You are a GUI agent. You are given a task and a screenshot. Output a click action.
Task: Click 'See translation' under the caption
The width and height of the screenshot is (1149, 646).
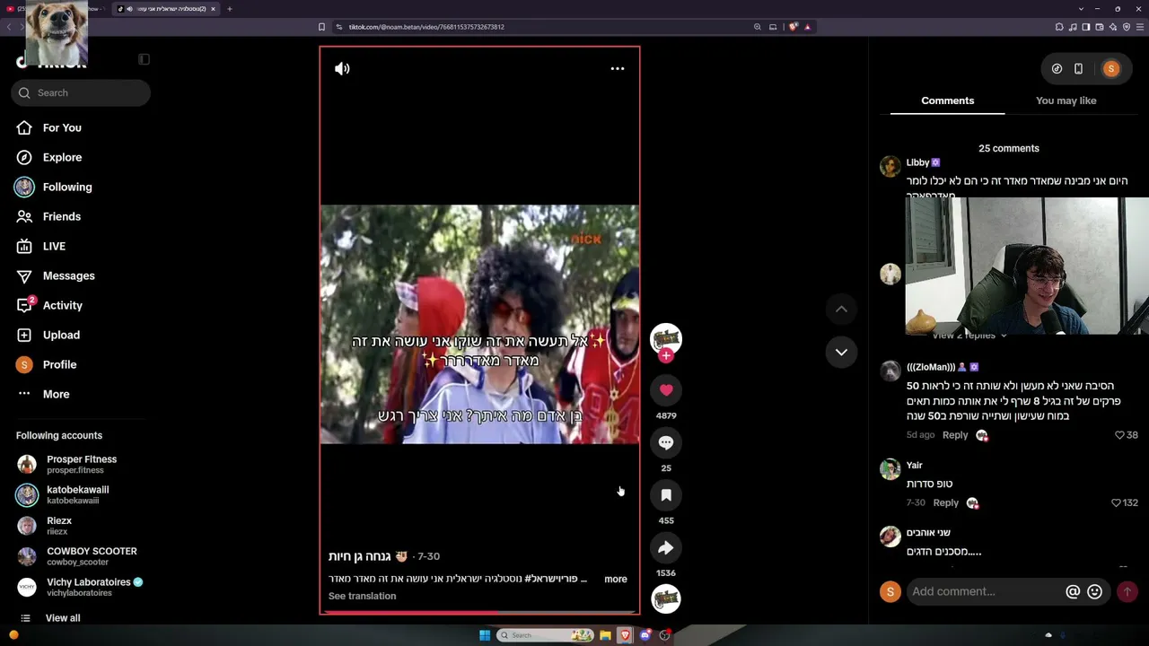(x=362, y=596)
